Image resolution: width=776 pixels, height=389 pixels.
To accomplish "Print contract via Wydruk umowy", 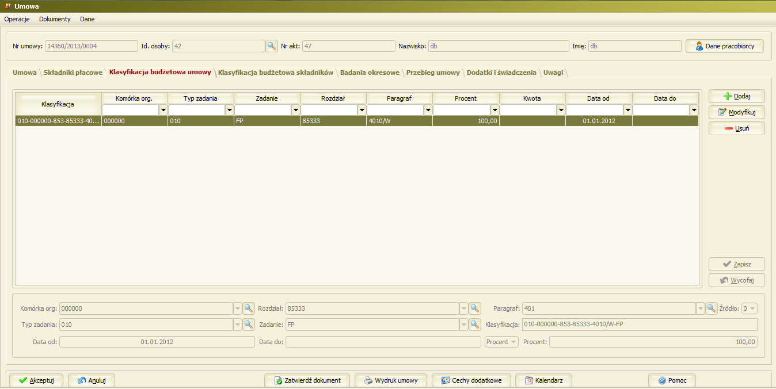I will [x=390, y=380].
